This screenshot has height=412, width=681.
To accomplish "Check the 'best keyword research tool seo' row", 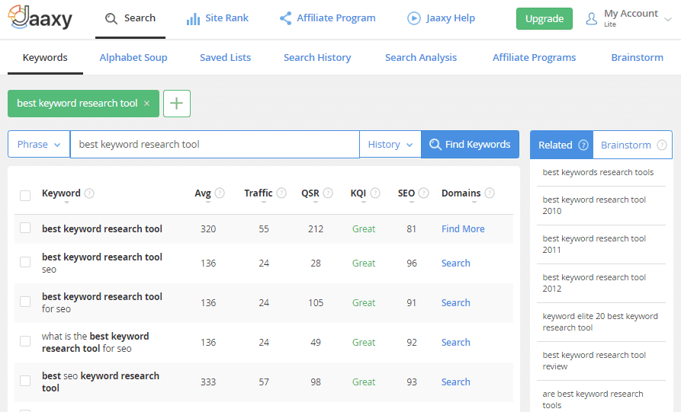I will click(25, 262).
